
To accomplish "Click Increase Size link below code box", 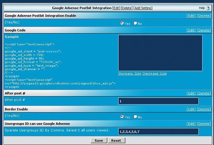I will pos(130,73).
